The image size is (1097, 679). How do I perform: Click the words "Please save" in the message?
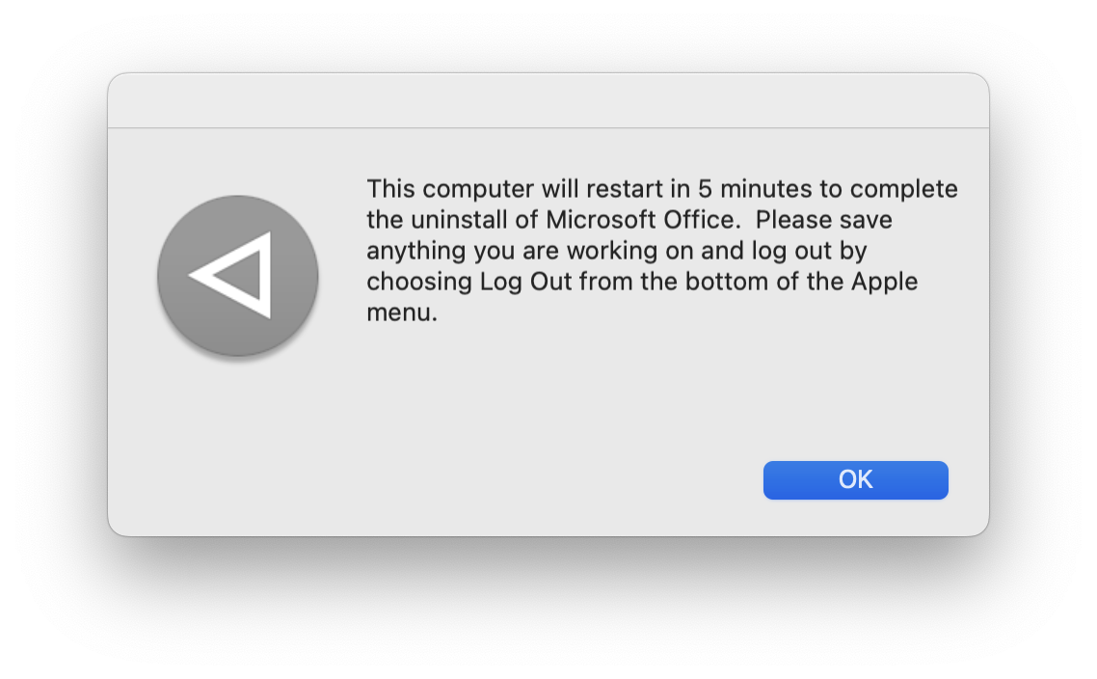click(x=824, y=220)
